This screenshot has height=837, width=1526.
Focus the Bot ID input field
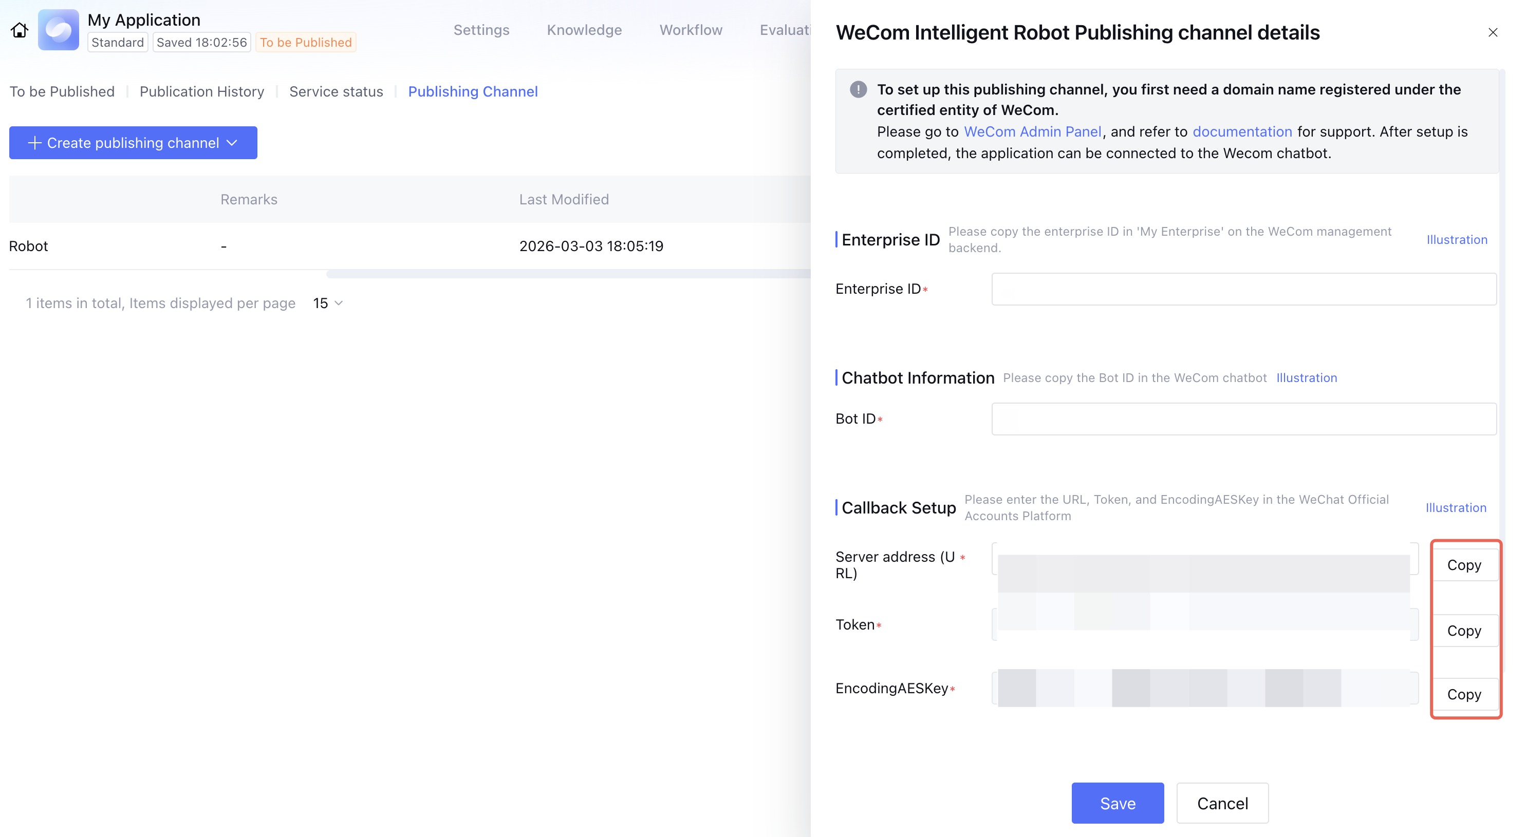(x=1243, y=419)
